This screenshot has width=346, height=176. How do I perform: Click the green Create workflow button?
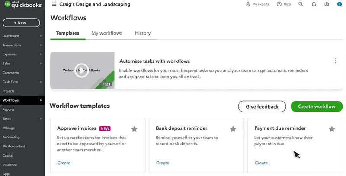[x=317, y=106]
